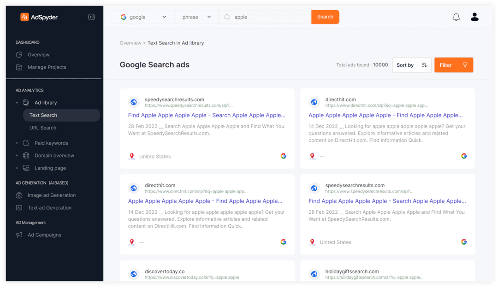The image size is (498, 287).
Task: Open the Filter panel
Action: pyautogui.click(x=453, y=64)
